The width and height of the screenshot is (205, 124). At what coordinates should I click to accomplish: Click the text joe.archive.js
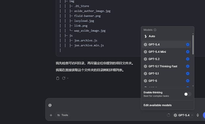click(x=86, y=40)
